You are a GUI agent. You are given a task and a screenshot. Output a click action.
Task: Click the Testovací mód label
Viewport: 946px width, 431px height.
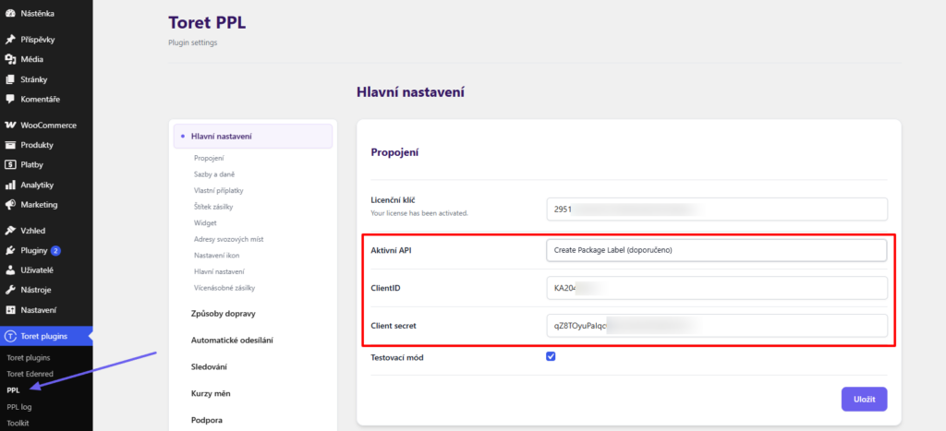397,357
